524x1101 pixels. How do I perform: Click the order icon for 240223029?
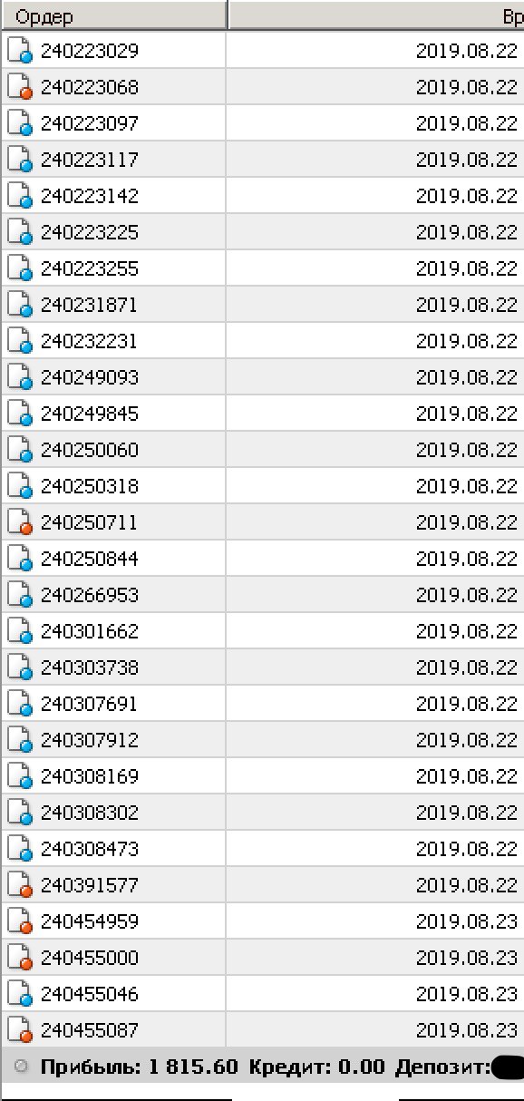click(x=20, y=51)
